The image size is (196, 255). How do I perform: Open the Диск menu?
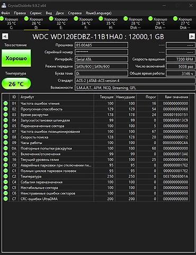coord(60,13)
